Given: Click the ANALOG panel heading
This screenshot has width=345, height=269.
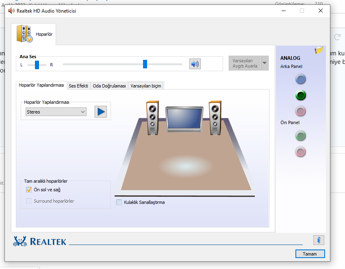Looking at the screenshot, I should tap(290, 58).
